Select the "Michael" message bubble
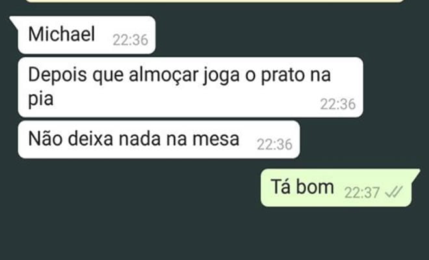Screen dimensions: 429x260 (86, 34)
